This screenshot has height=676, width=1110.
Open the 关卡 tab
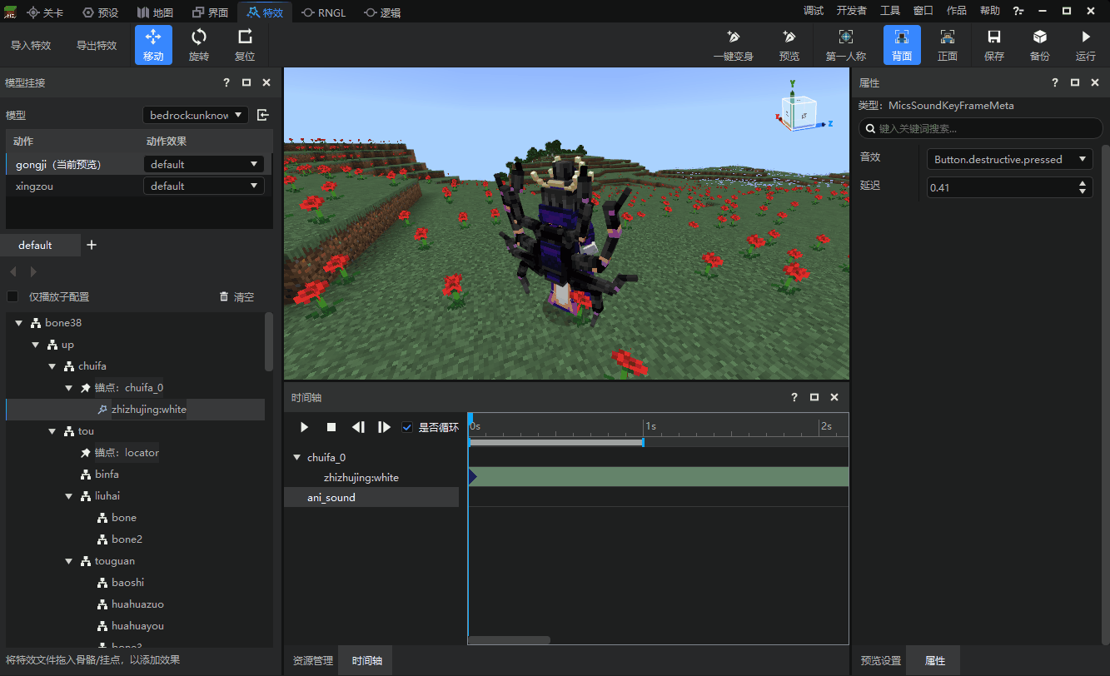pyautogui.click(x=46, y=12)
